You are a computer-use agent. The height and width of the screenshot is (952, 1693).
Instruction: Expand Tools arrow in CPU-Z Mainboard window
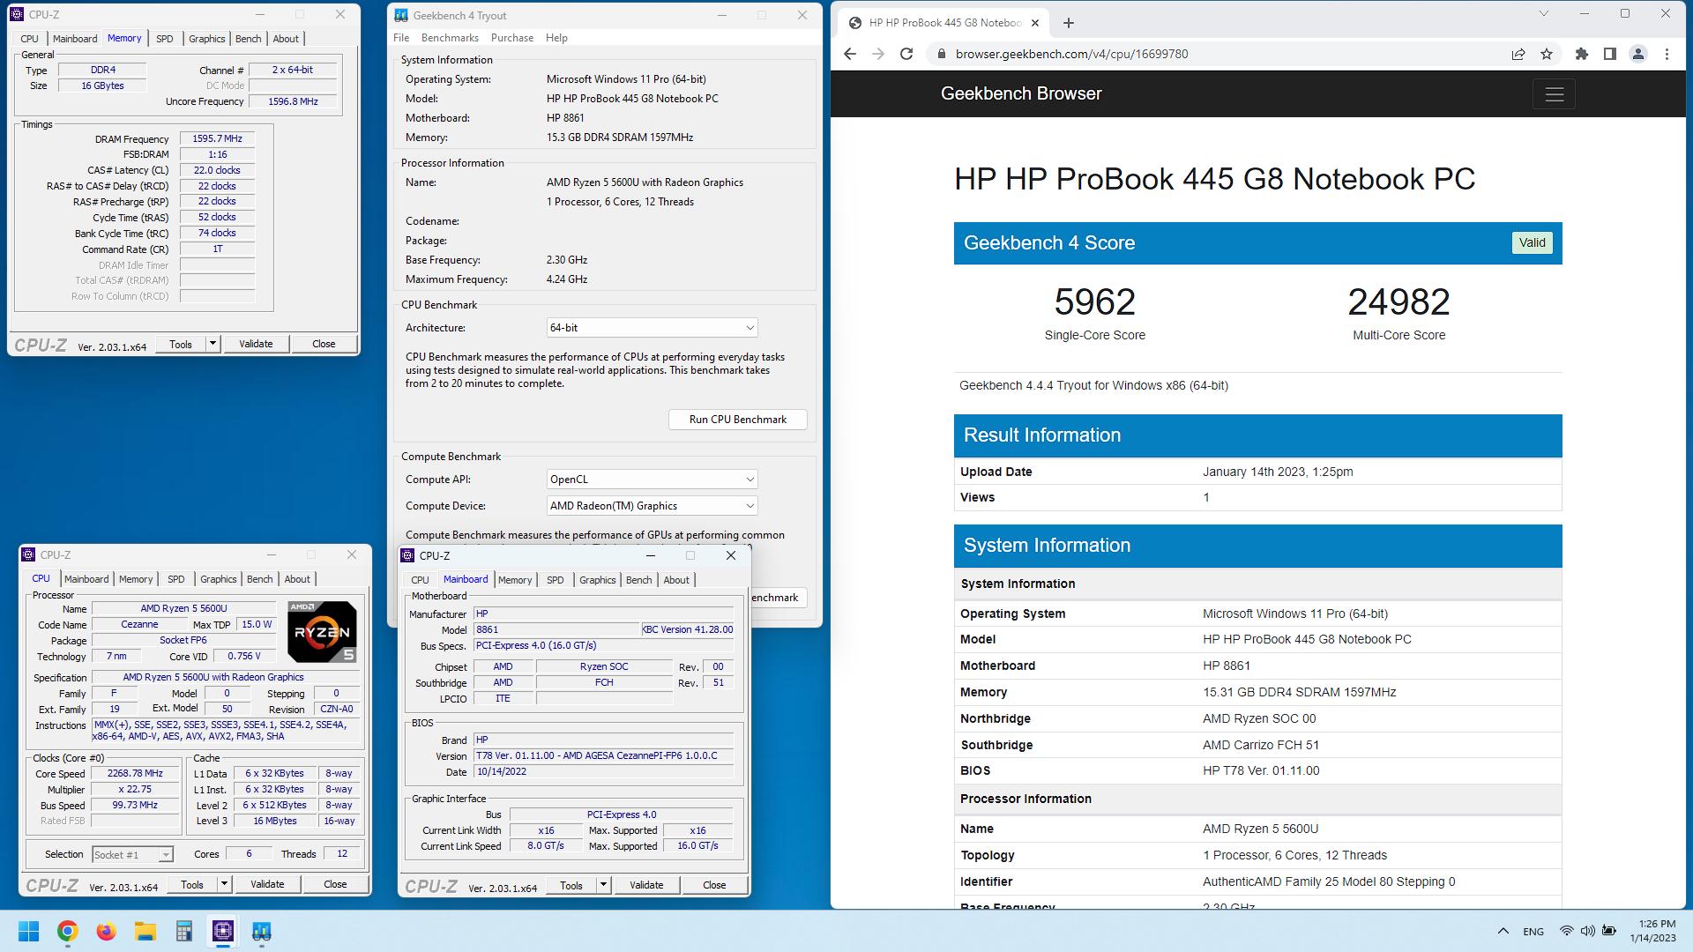tap(603, 885)
